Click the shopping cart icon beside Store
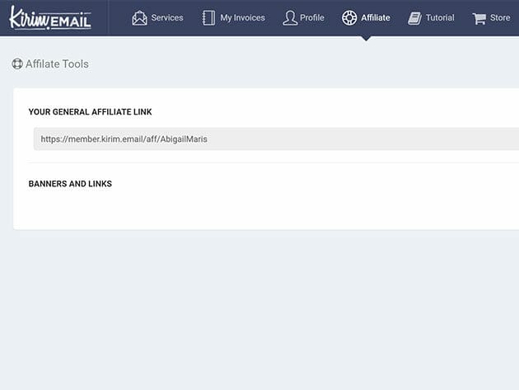 479,18
